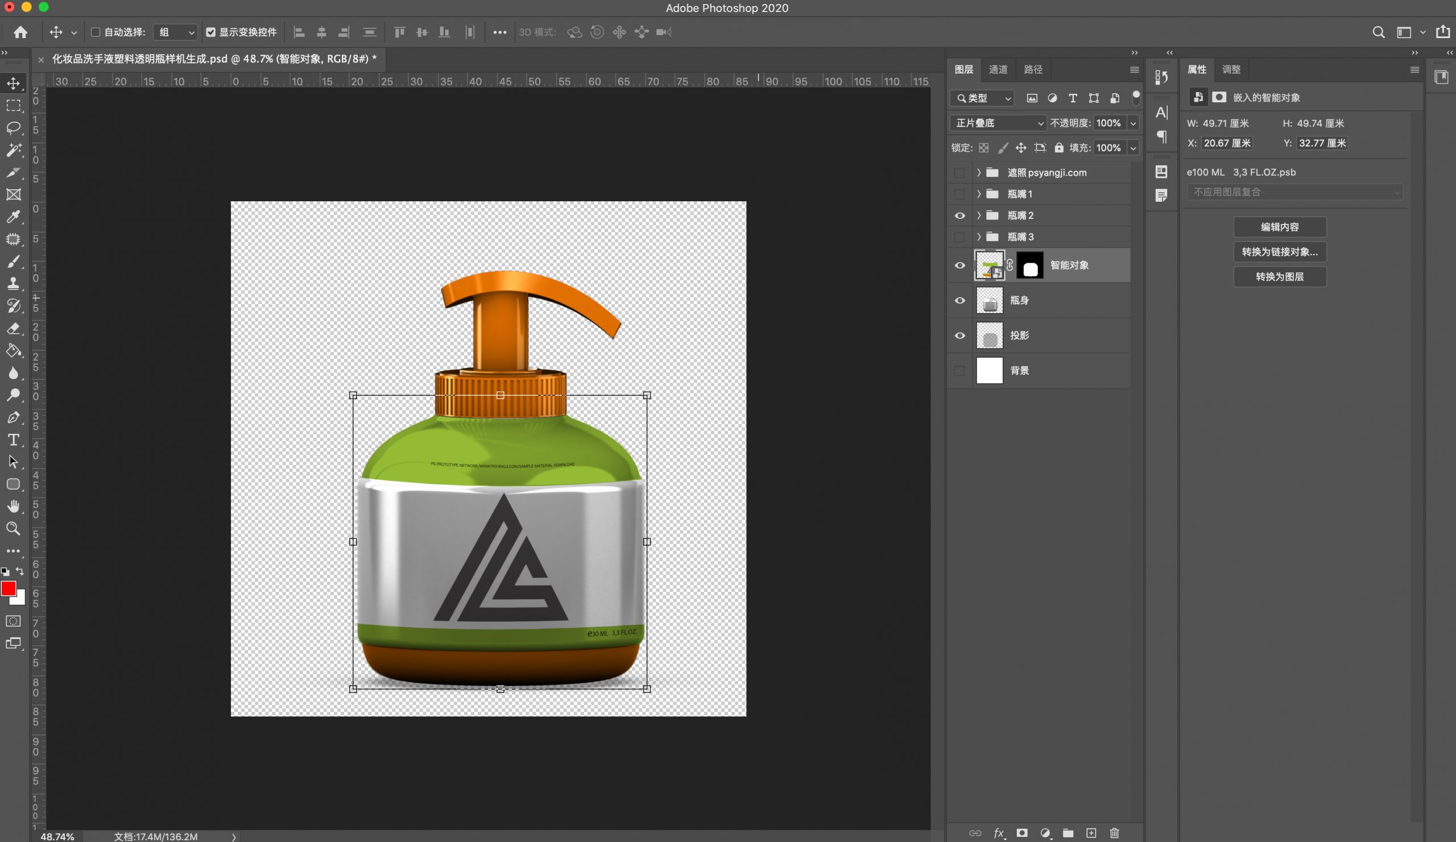Select the Horizontal Type tool
1456x842 pixels.
pyautogui.click(x=13, y=440)
